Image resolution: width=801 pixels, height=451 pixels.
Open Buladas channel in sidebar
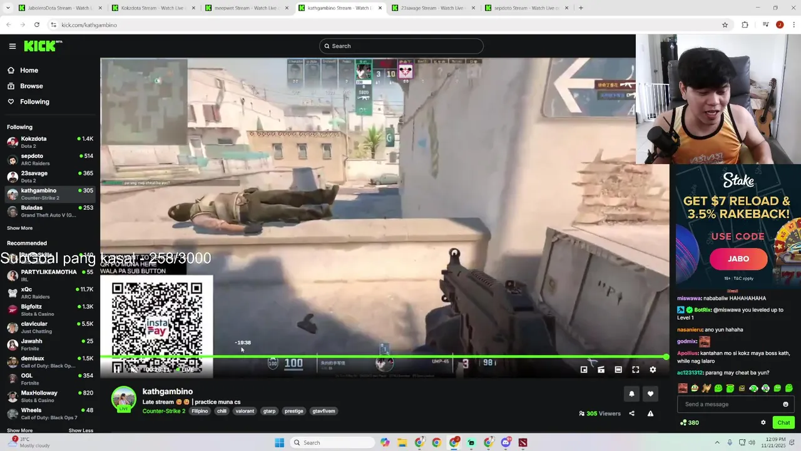click(50, 211)
